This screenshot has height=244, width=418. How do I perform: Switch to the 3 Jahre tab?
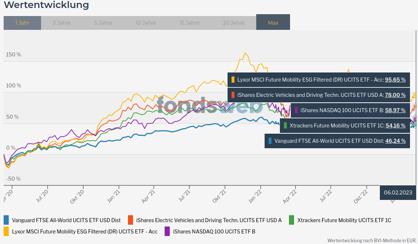(62, 23)
